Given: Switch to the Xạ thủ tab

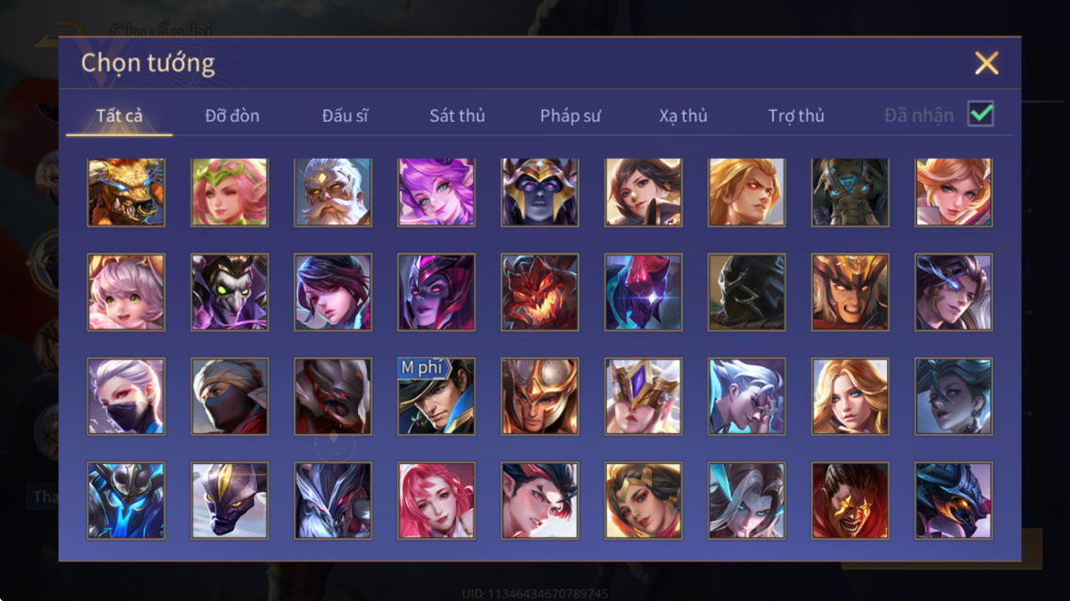Looking at the screenshot, I should point(683,116).
